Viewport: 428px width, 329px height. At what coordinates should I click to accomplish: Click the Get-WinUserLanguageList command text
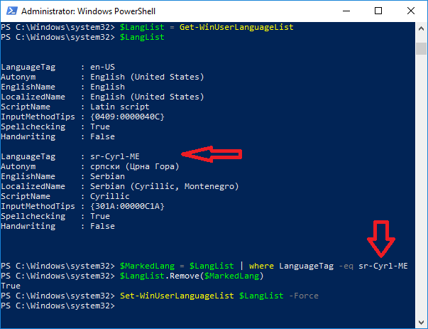pyautogui.click(x=236, y=27)
